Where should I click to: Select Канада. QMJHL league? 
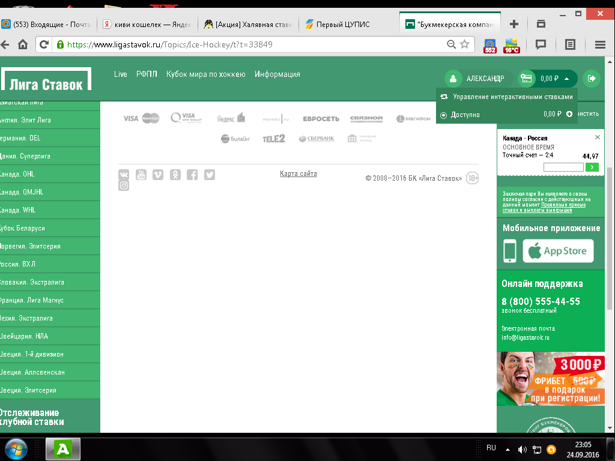[x=50, y=192]
